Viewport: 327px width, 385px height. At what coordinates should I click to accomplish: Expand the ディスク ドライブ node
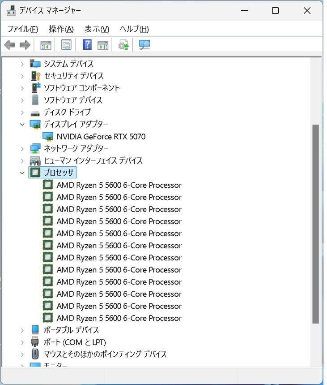click(x=22, y=112)
